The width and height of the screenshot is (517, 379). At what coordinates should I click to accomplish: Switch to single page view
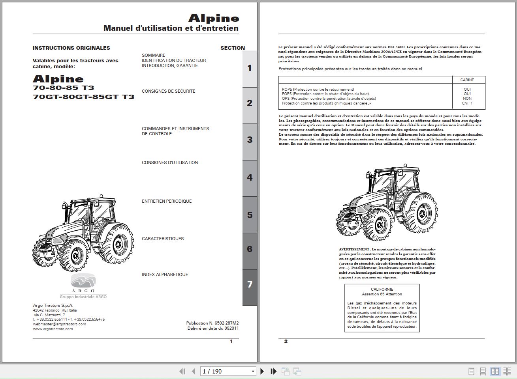pyautogui.click(x=471, y=371)
